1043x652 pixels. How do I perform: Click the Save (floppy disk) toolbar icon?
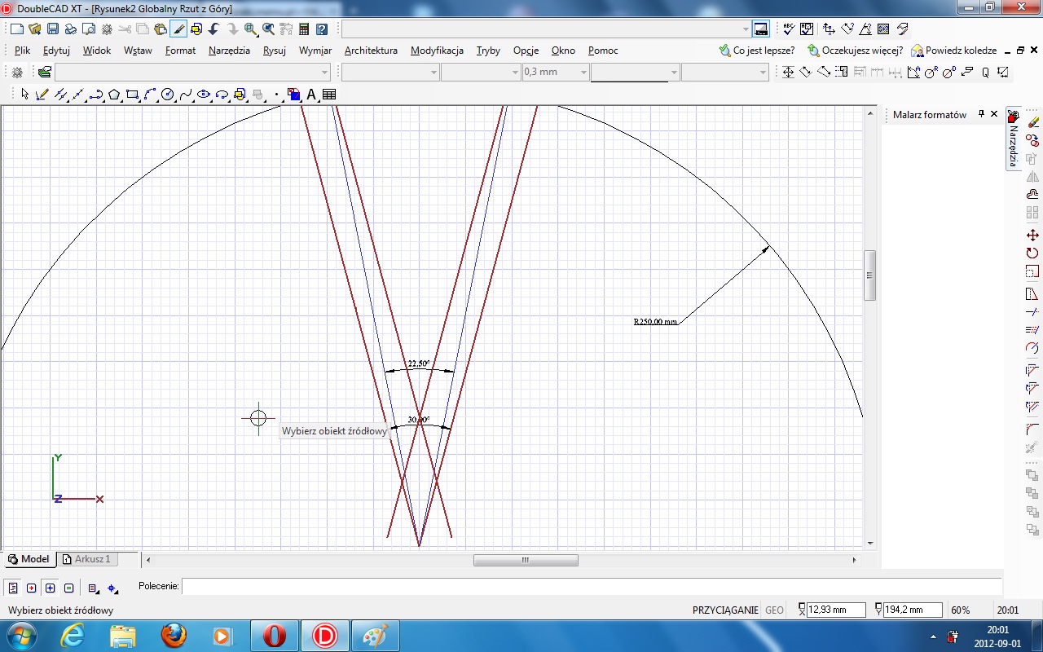[x=52, y=29]
